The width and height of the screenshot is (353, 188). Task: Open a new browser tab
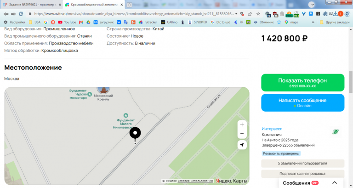(129, 5)
